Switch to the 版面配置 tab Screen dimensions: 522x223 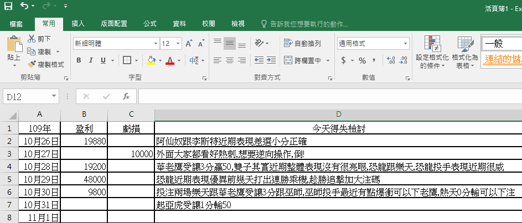click(x=114, y=24)
